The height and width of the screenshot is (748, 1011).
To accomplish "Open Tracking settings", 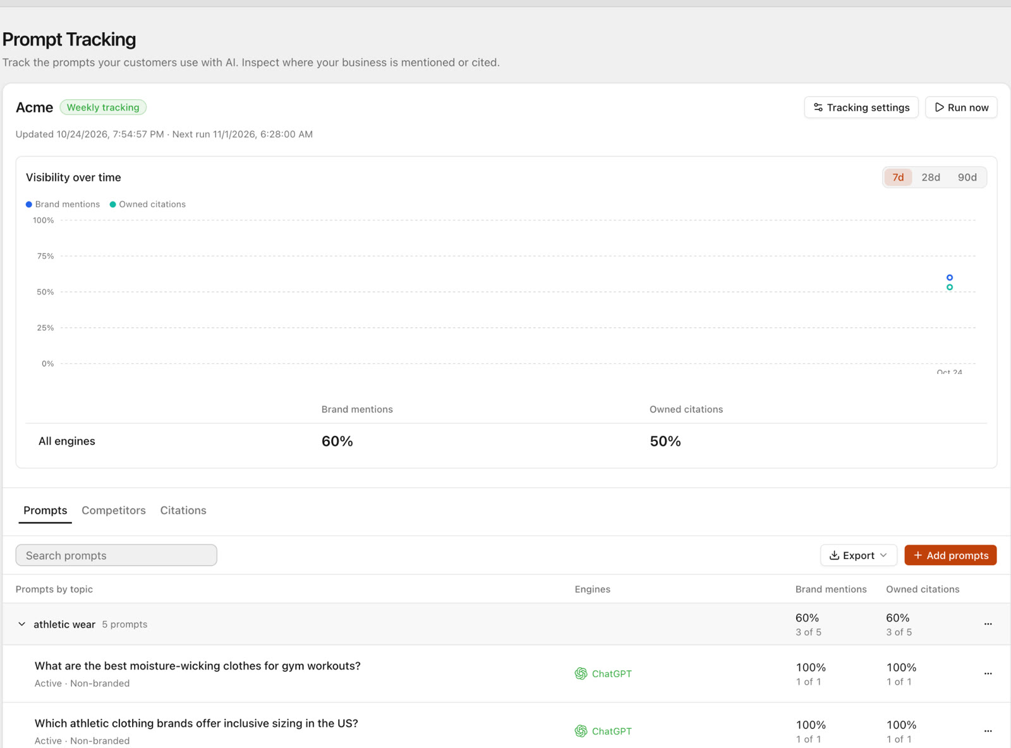I will (861, 107).
